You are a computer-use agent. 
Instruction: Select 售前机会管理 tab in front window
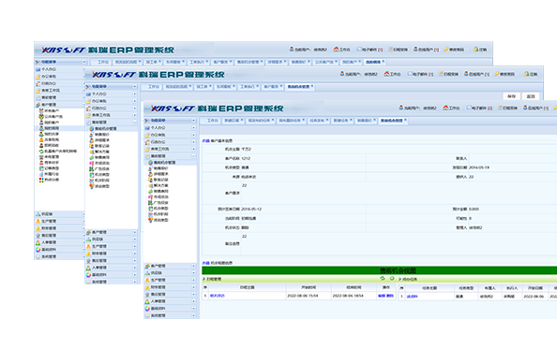(x=393, y=121)
